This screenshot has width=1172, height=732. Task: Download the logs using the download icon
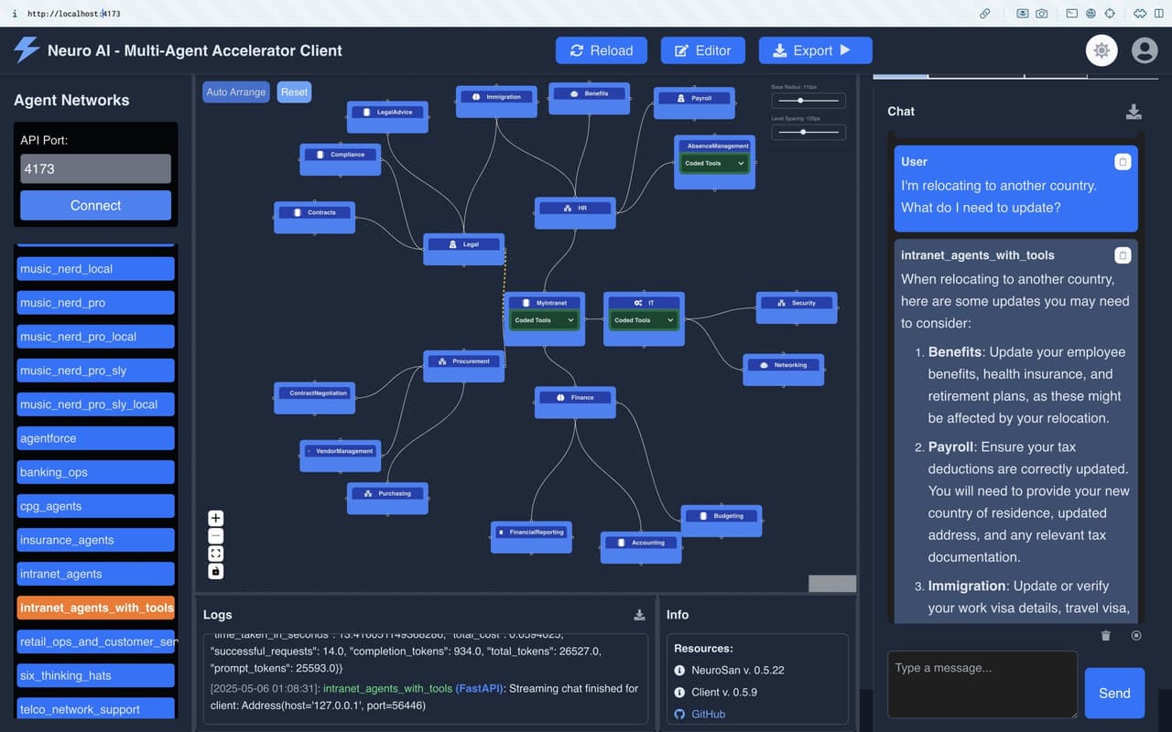(x=639, y=614)
